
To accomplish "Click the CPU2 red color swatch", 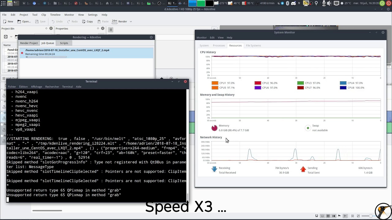I will coord(258,83).
